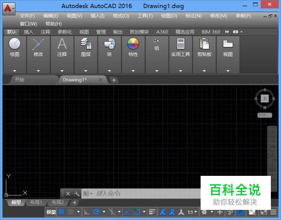Click the AutoCAD application menu logo
This screenshot has height=220, width=281.
coord(8,7)
